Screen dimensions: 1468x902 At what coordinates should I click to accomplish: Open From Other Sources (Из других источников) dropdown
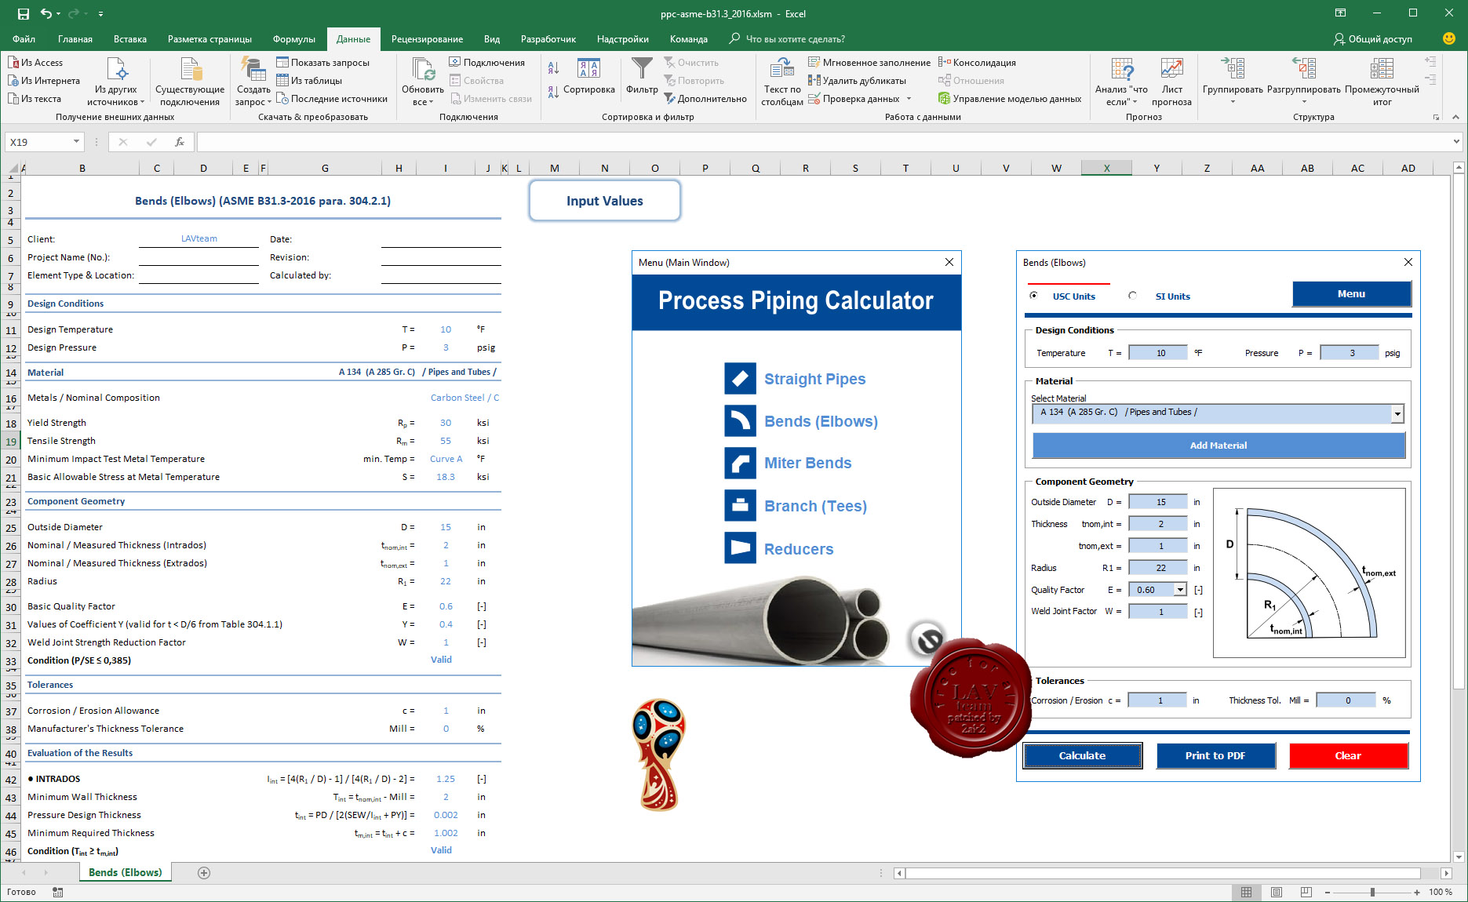point(116,82)
